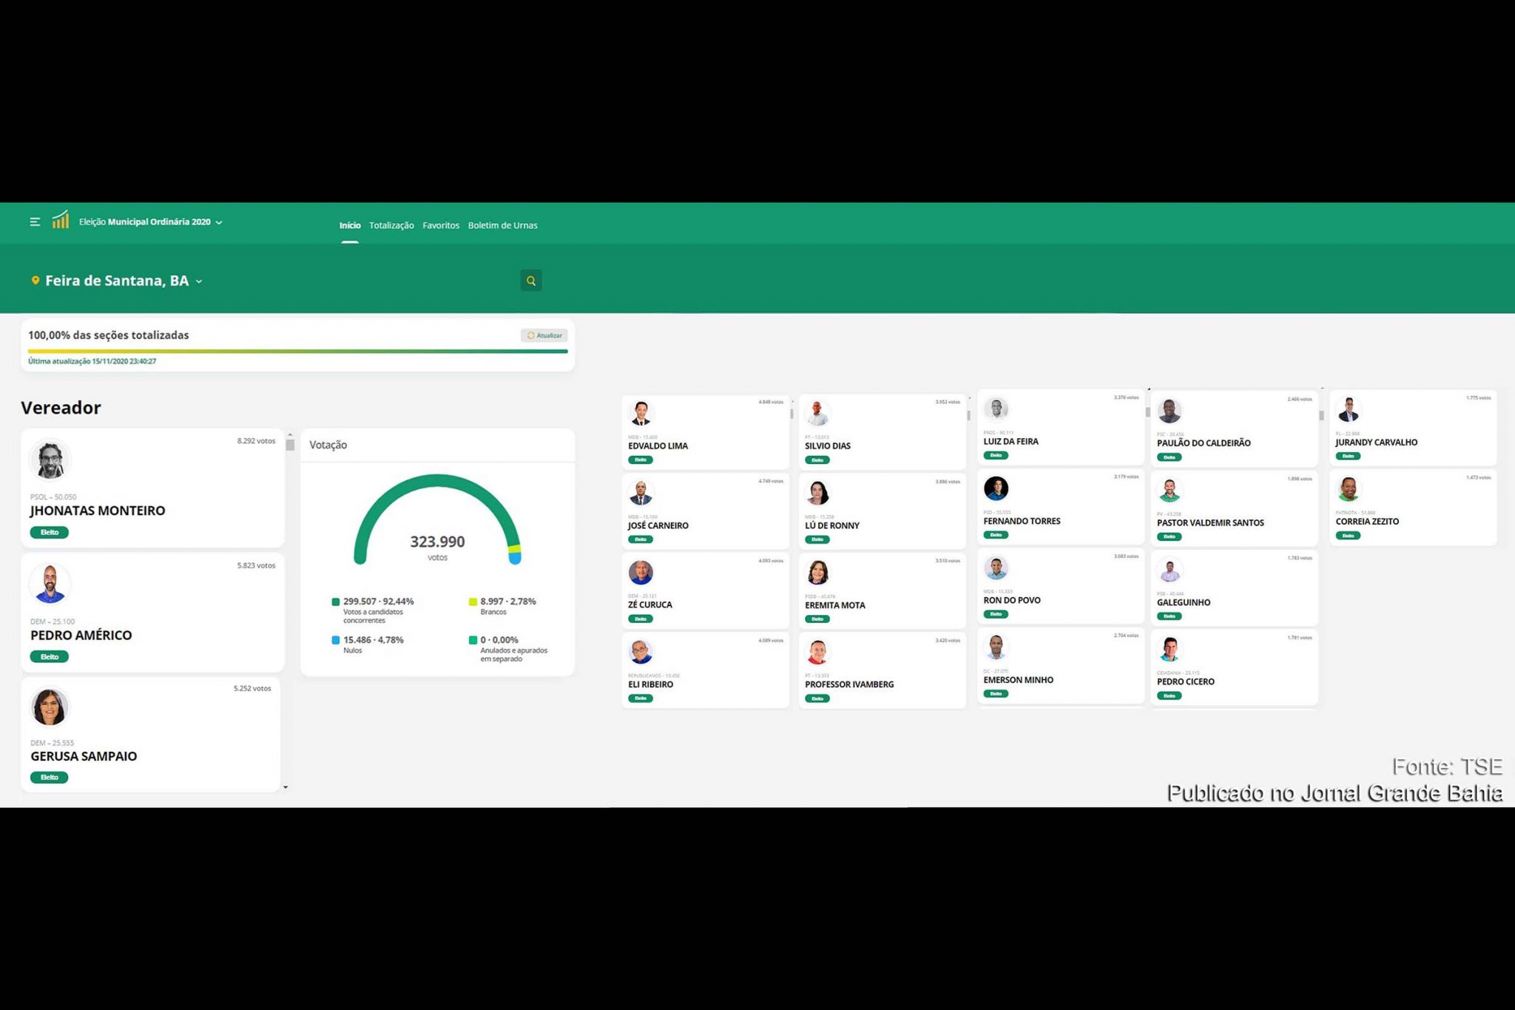Click the green Votos a candidatos legend swatch
The image size is (1515, 1010).
[x=336, y=602]
